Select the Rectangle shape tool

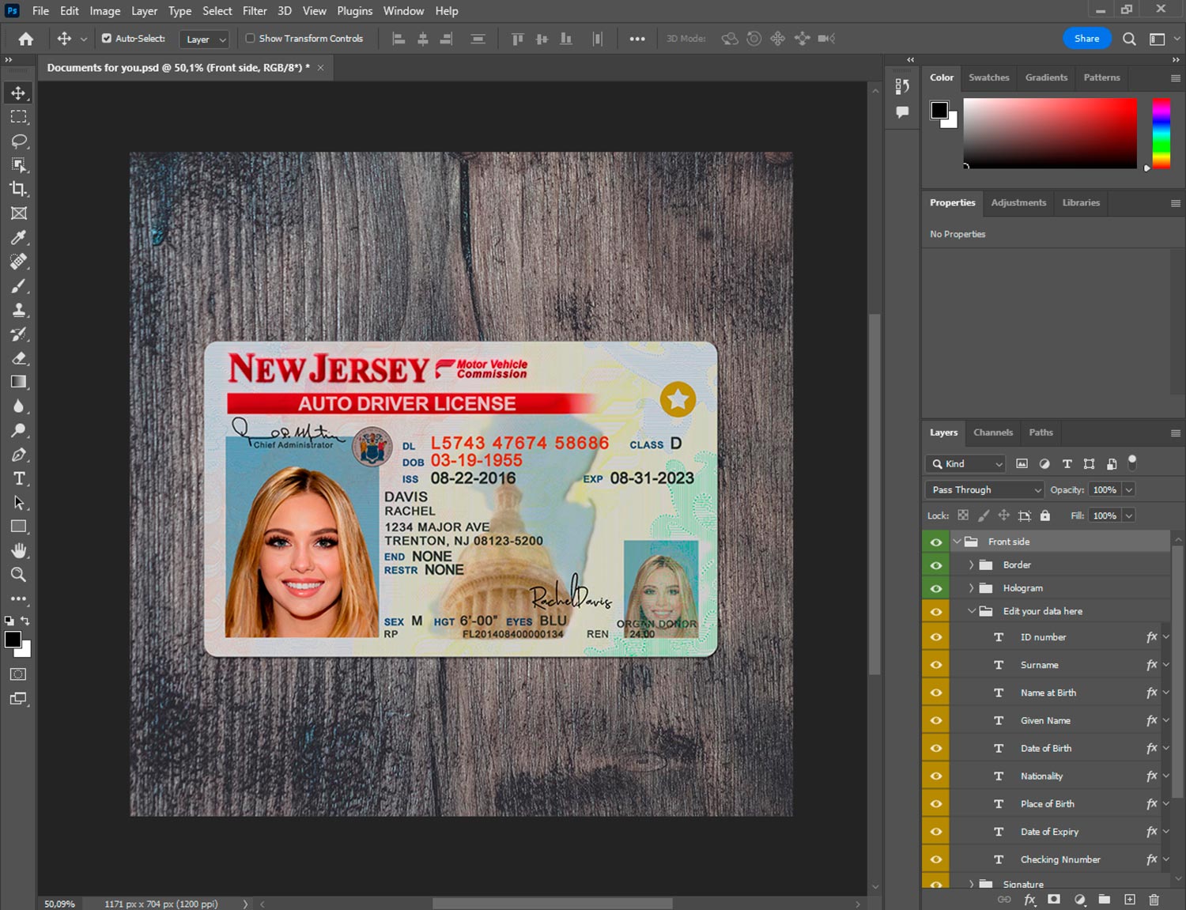pyautogui.click(x=18, y=527)
